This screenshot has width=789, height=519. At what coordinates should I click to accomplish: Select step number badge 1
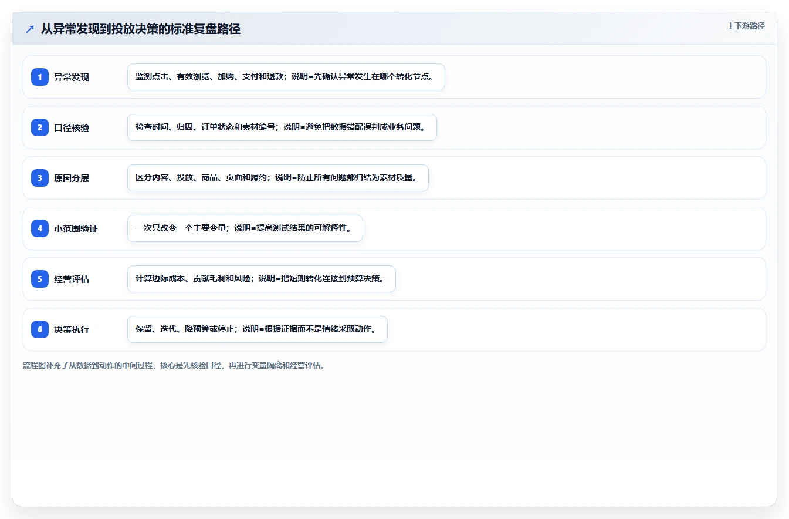pos(40,77)
